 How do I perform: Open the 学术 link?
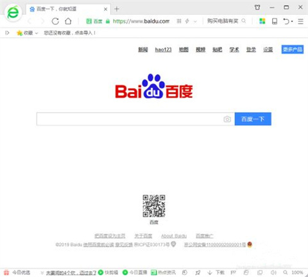234,49
